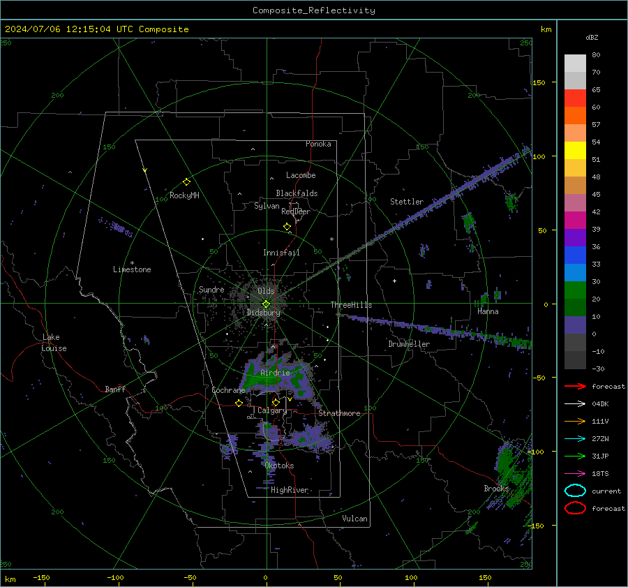Click the red forecast arrow in legend
Viewport: 628px width, 587px height.
(575, 386)
